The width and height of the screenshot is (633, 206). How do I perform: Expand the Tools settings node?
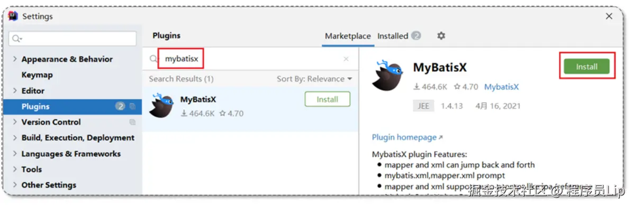[x=15, y=170]
